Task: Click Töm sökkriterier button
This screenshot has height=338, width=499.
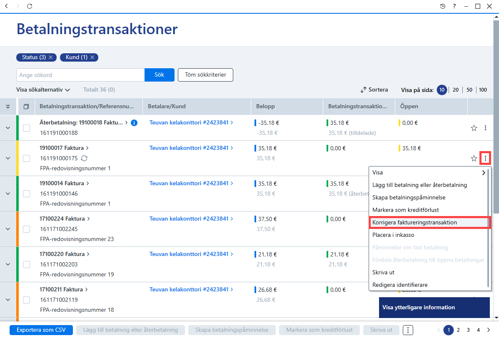Action: coord(206,75)
